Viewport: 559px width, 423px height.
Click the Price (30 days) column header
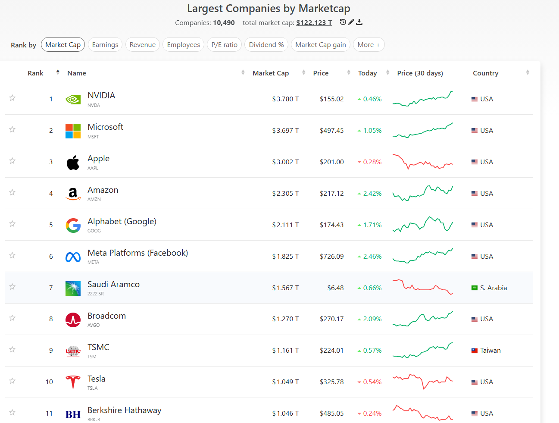coord(420,73)
